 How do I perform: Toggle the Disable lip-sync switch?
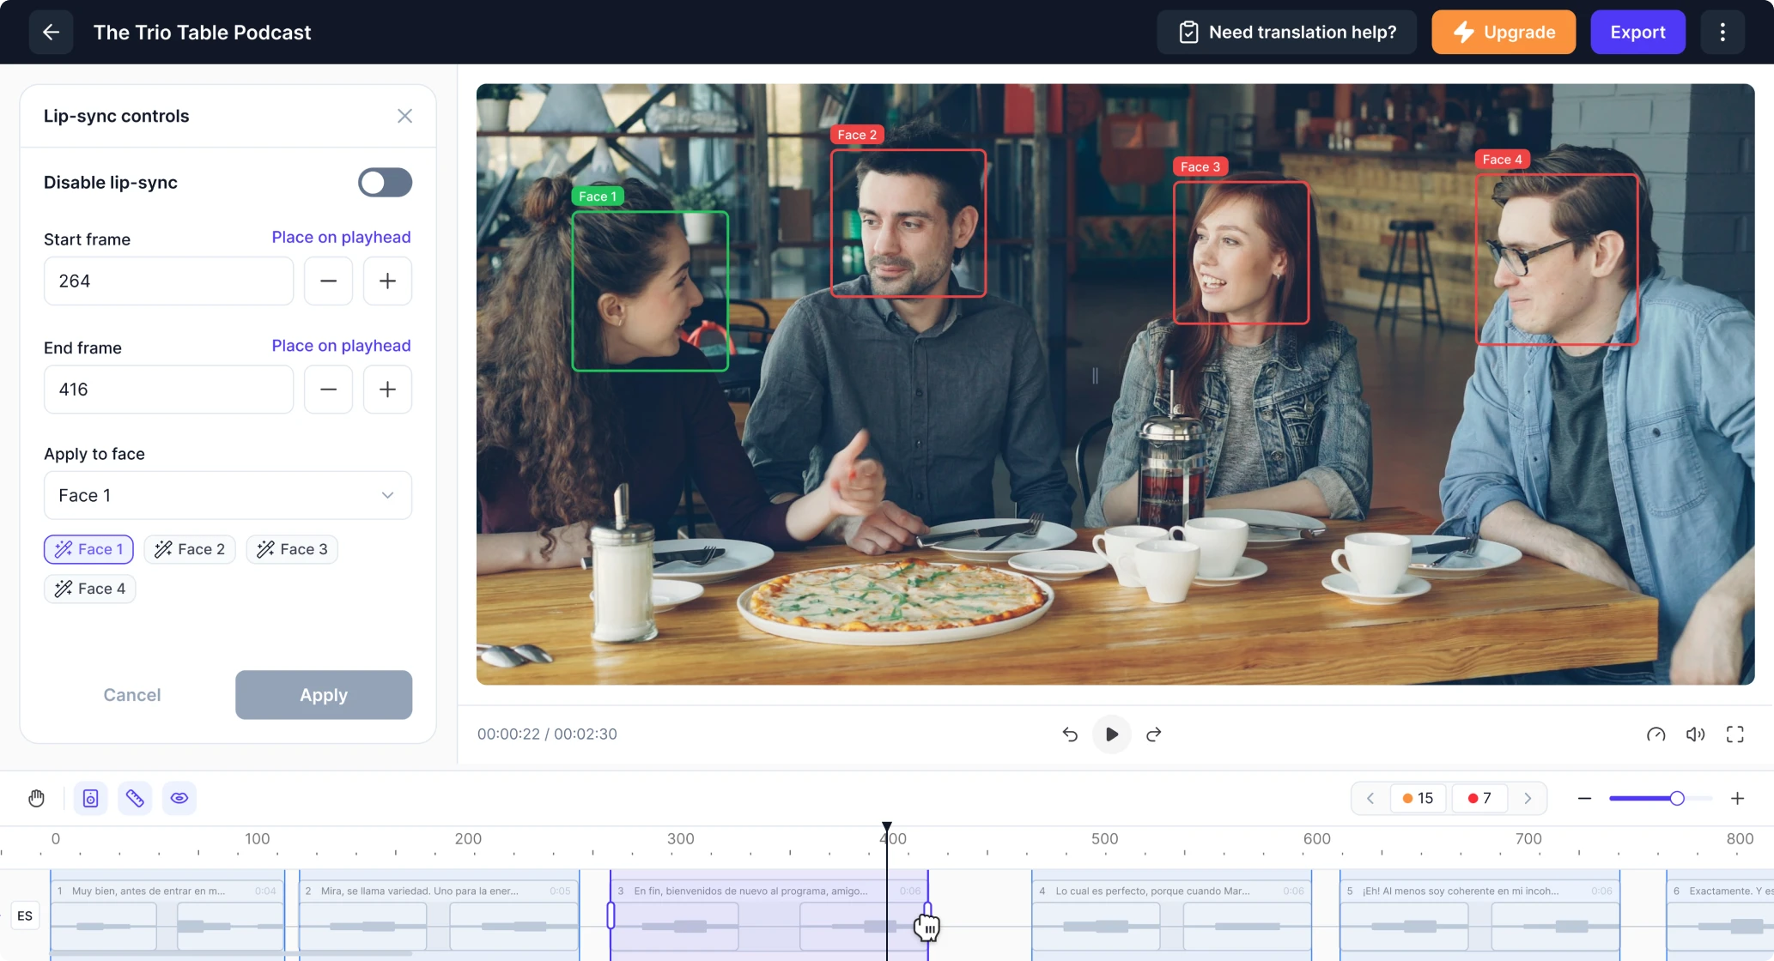385,183
